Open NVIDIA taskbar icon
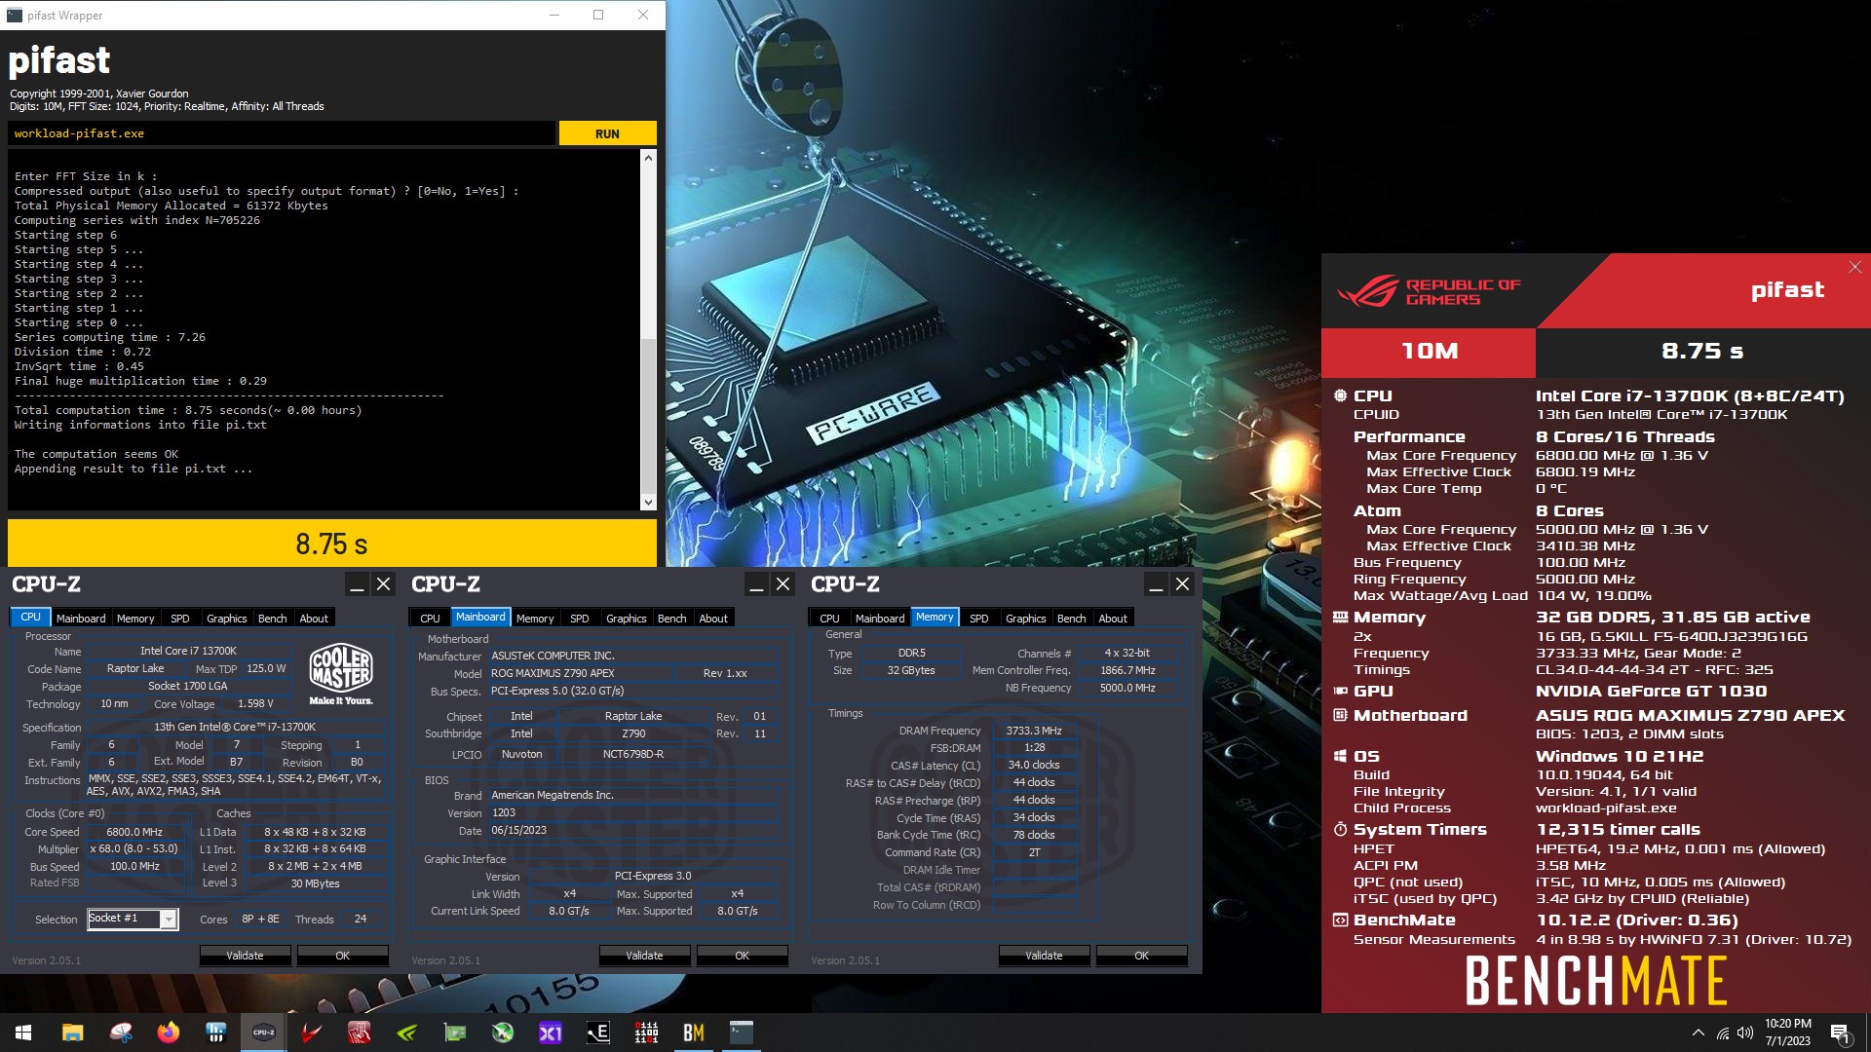The width and height of the screenshot is (1871, 1052). point(407,1033)
